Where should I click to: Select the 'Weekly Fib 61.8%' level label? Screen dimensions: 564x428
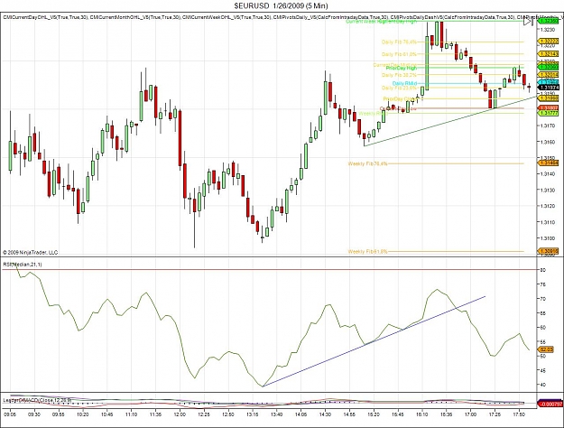point(367,252)
